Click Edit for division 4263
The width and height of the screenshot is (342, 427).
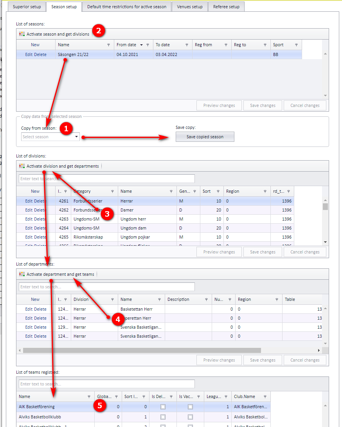point(29,219)
